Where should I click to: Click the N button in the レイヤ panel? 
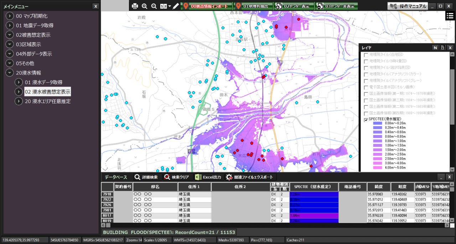(435, 48)
